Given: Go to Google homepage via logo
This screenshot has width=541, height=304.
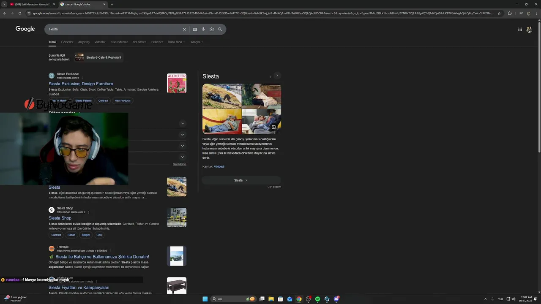Looking at the screenshot, I should (25, 29).
